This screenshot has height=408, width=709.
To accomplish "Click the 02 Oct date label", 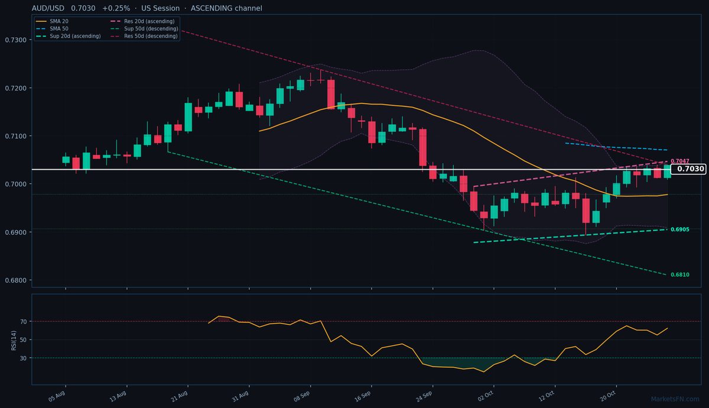I will click(x=485, y=395).
